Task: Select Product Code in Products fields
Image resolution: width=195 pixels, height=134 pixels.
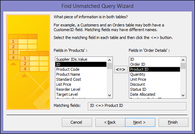Action: (x=81, y=69)
